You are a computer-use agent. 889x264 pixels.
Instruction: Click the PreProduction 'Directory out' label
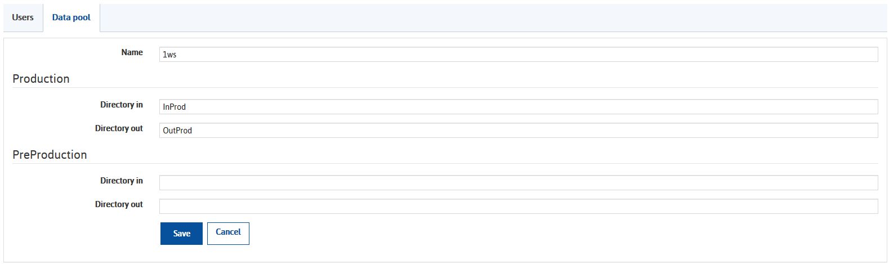119,204
